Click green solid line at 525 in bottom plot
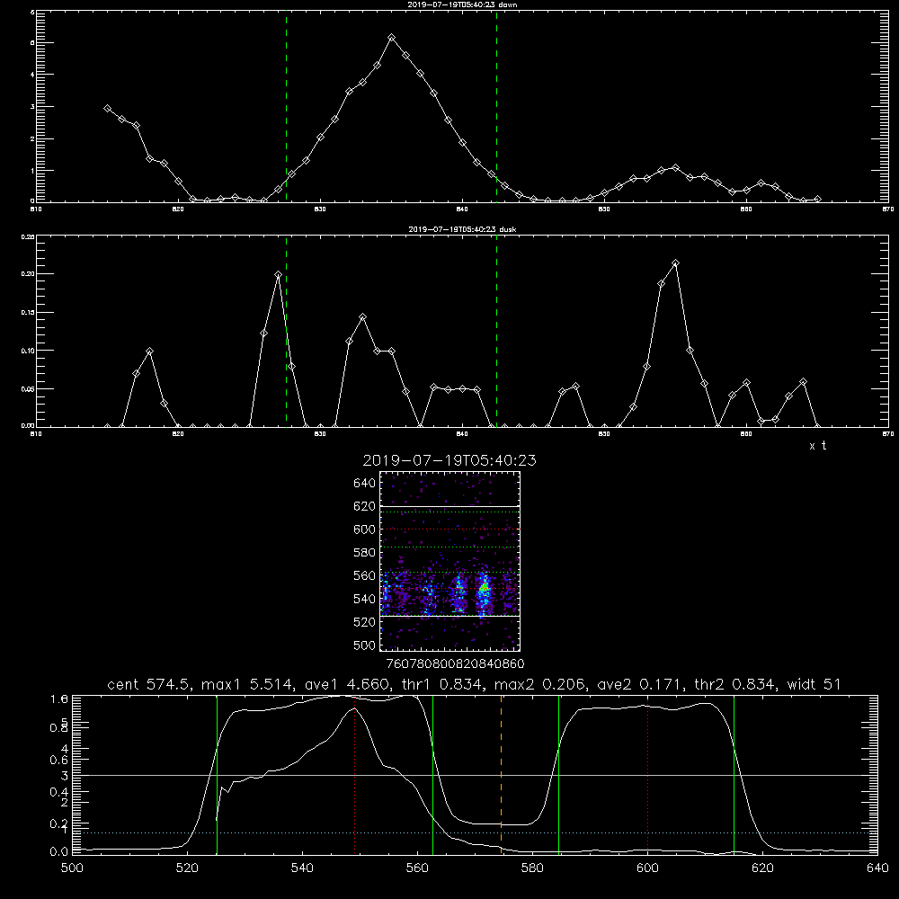Image resolution: width=899 pixels, height=899 pixels. click(x=217, y=774)
